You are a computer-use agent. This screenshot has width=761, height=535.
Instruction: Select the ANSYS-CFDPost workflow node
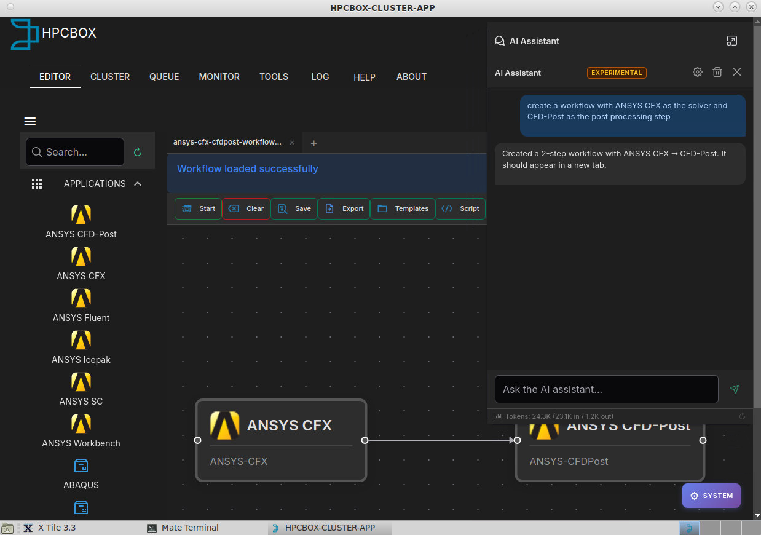(610, 452)
